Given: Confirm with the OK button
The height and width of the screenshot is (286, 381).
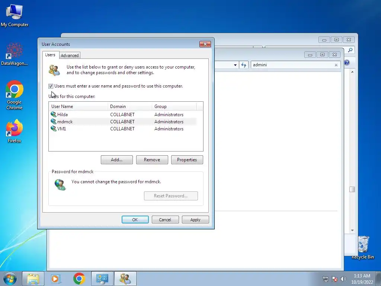Looking at the screenshot, I should click(135, 220).
